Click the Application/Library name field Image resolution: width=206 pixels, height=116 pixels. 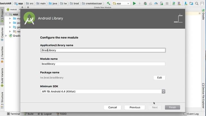103,50
